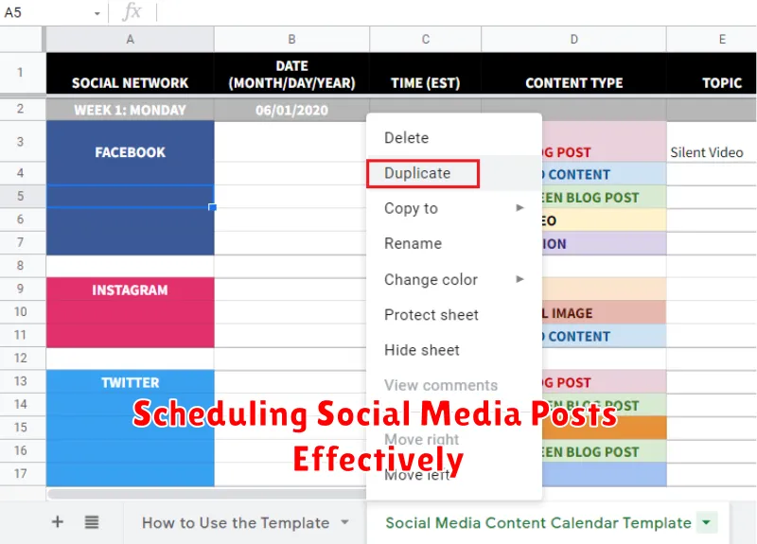
Task: Click Move right menu entry
Action: [454, 439]
